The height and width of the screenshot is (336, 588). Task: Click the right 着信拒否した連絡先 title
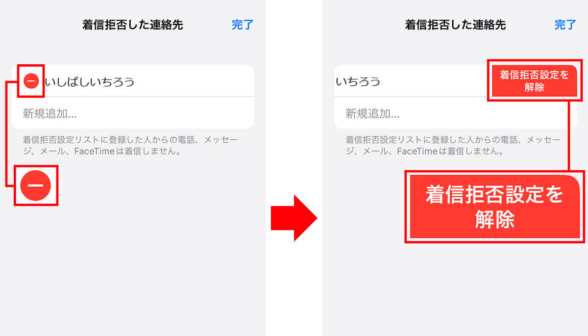pyautogui.click(x=455, y=25)
